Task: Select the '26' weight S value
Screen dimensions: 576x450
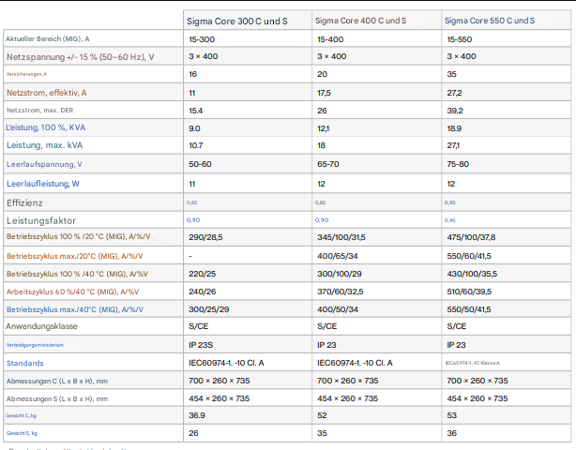Action: point(193,433)
